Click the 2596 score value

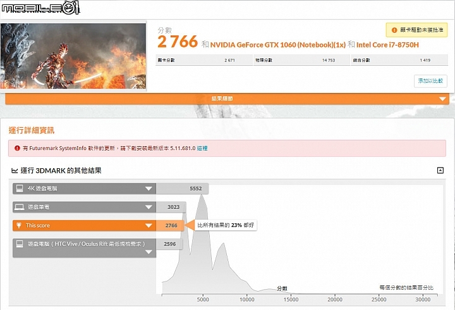coord(170,244)
